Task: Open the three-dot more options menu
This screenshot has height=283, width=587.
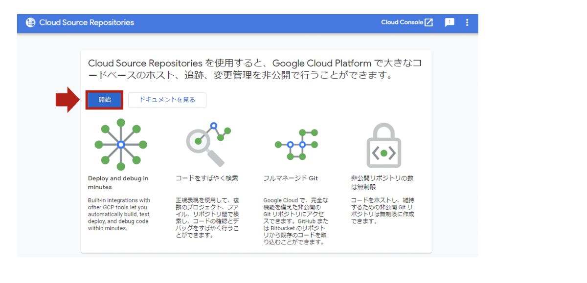Action: click(467, 22)
